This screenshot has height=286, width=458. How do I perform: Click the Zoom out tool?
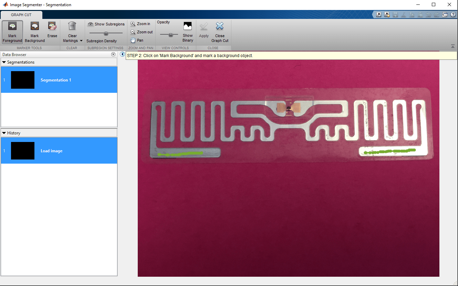pyautogui.click(x=141, y=32)
